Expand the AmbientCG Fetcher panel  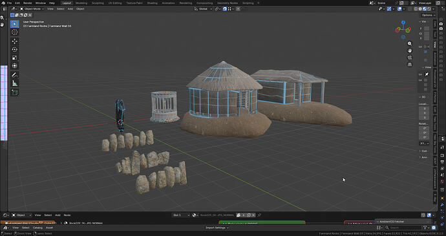click(x=403, y=221)
